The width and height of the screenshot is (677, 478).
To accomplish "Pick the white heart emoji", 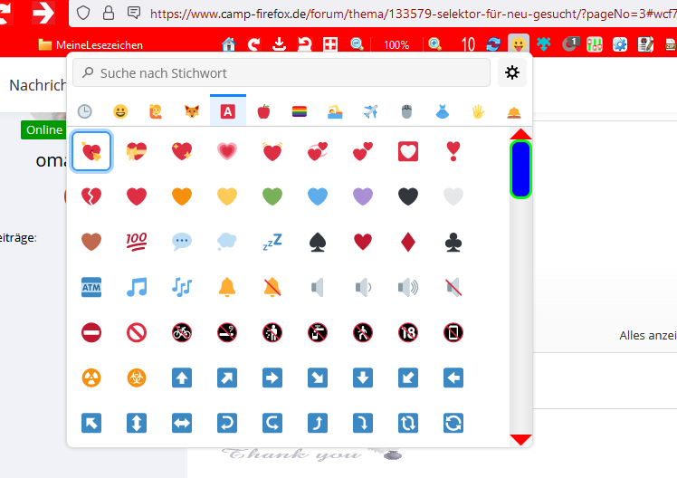I will click(453, 196).
